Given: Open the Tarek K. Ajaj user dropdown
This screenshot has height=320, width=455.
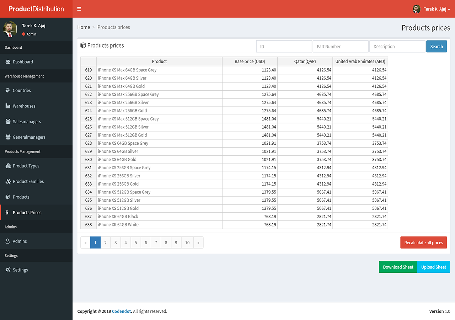Looking at the screenshot, I should (x=432, y=9).
